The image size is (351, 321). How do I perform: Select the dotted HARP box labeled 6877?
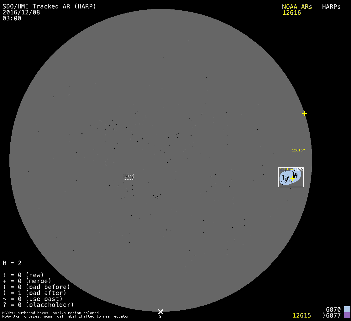(x=128, y=176)
